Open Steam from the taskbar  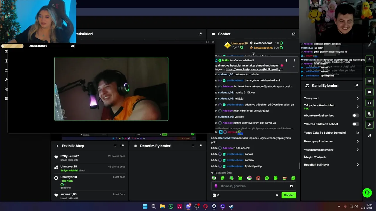click(231, 206)
